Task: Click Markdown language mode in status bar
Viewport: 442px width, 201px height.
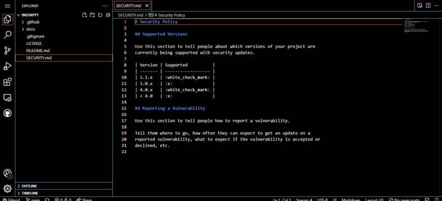Action: [351, 199]
